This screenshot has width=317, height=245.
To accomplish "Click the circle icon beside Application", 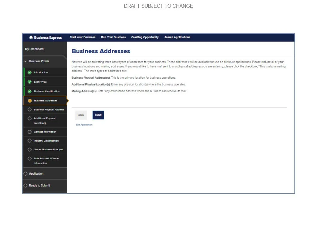I will 25,173.
